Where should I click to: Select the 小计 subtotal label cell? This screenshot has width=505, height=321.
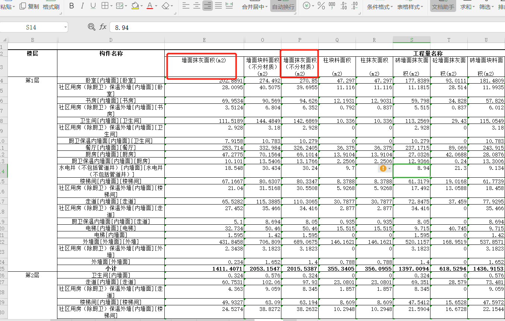pyautogui.click(x=111, y=268)
